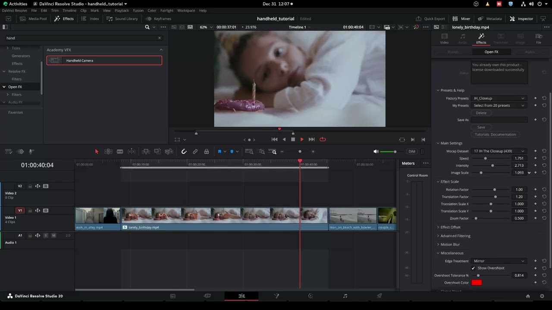Open the Fusion menu
The image size is (552, 310).
coord(138,10)
